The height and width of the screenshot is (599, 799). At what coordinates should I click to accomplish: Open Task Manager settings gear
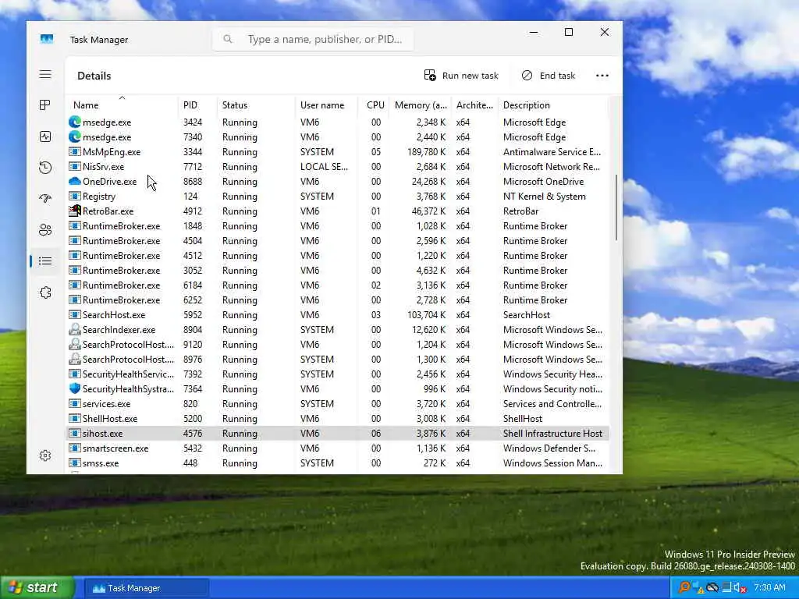45,455
